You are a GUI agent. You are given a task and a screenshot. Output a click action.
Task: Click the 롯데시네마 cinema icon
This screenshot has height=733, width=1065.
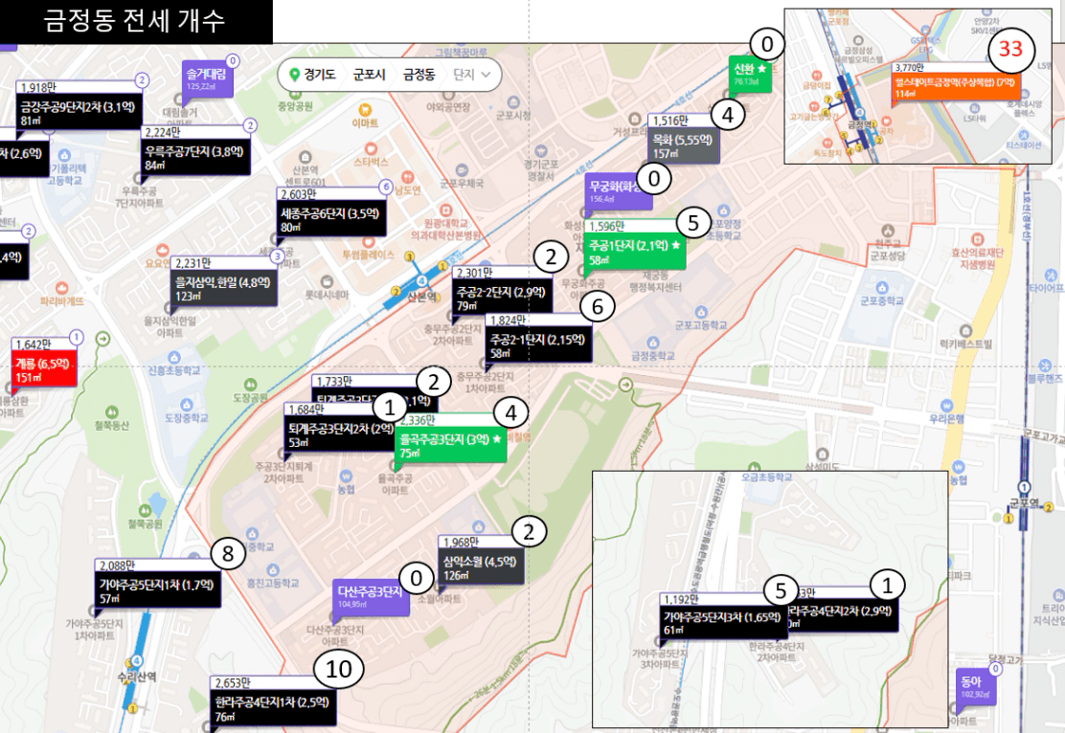326,281
